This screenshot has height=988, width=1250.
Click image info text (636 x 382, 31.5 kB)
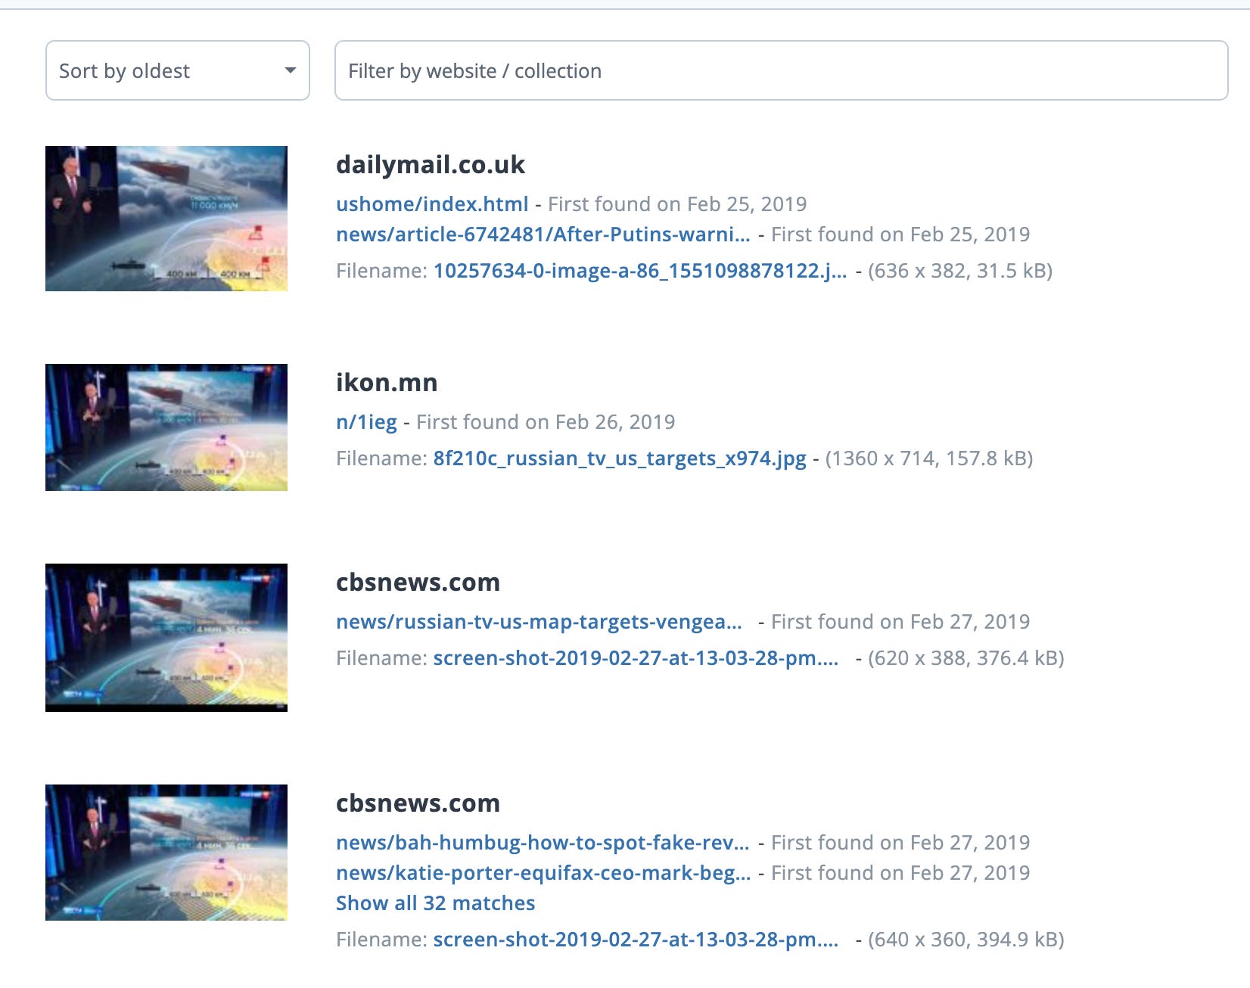(960, 271)
